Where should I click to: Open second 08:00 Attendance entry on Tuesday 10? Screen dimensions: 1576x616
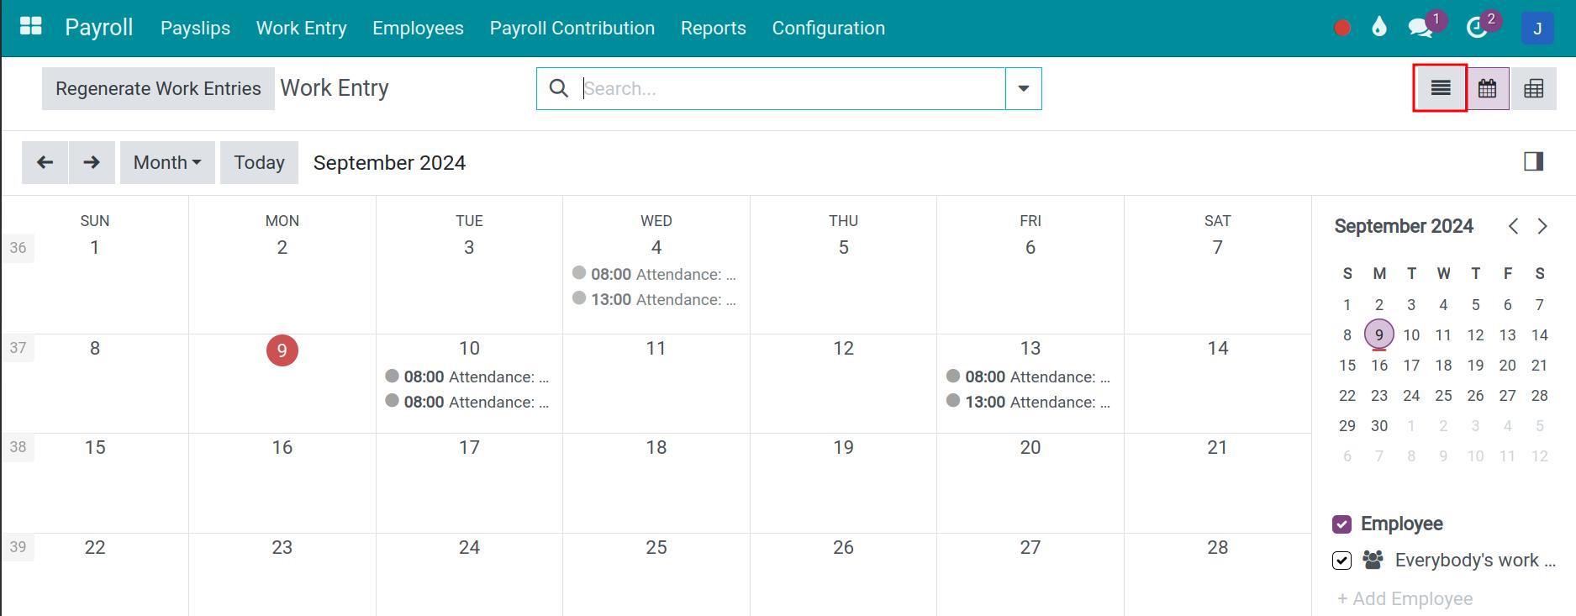468,402
